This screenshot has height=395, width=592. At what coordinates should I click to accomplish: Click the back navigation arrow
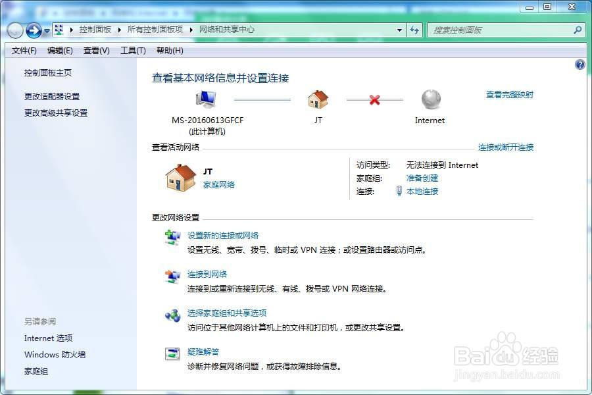[x=14, y=30]
